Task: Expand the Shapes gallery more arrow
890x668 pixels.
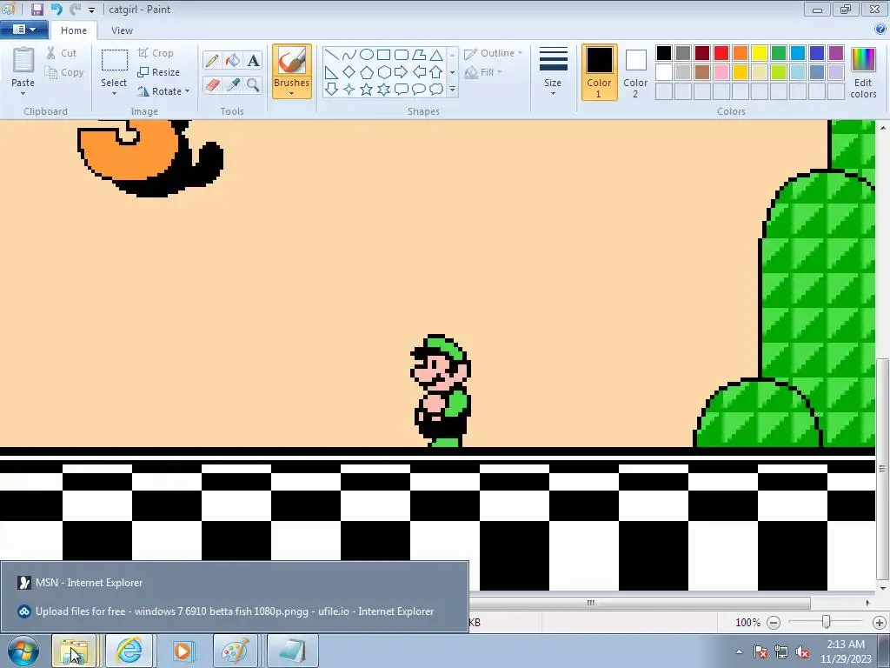Action: pyautogui.click(x=452, y=90)
